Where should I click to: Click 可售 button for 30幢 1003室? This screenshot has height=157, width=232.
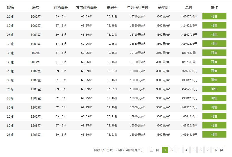pyautogui.click(x=214, y=44)
